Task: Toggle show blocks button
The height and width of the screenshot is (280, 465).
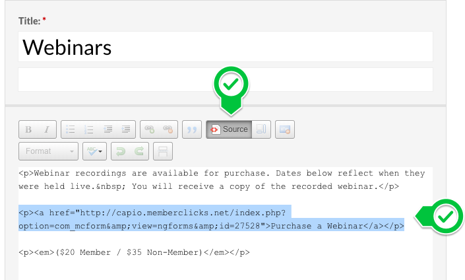Action: coord(261,129)
